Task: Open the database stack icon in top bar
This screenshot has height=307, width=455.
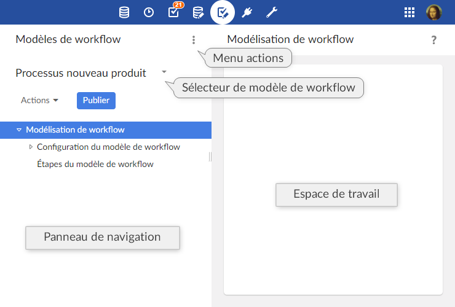Action: (124, 12)
